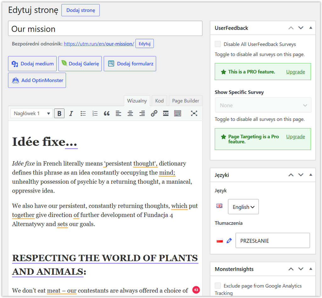This screenshot has width=322, height=298.
Task: Edit the Polish translation pencil icon
Action: click(229, 240)
